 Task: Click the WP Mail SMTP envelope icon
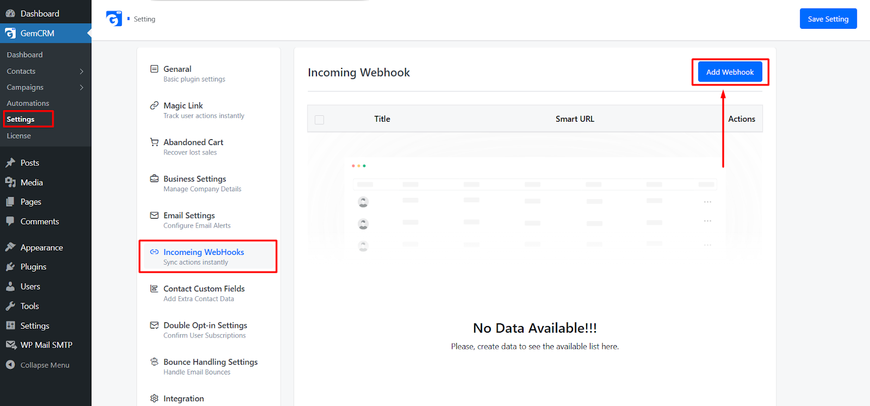(10, 345)
